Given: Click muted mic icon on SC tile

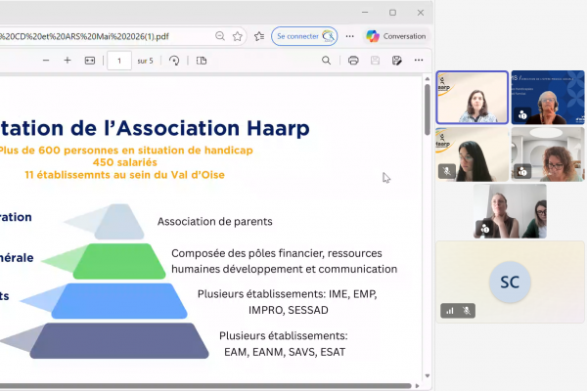Looking at the screenshot, I should pyautogui.click(x=467, y=311).
